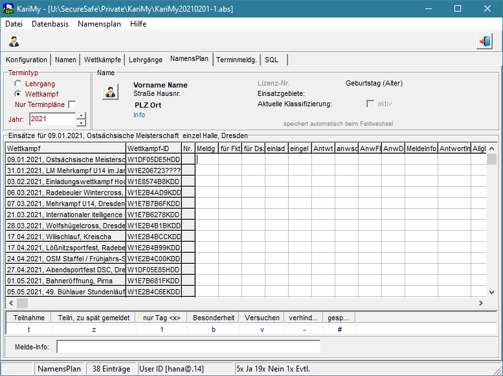Click the Wettkampf column header
The image size is (503, 376).
[x=65, y=148]
